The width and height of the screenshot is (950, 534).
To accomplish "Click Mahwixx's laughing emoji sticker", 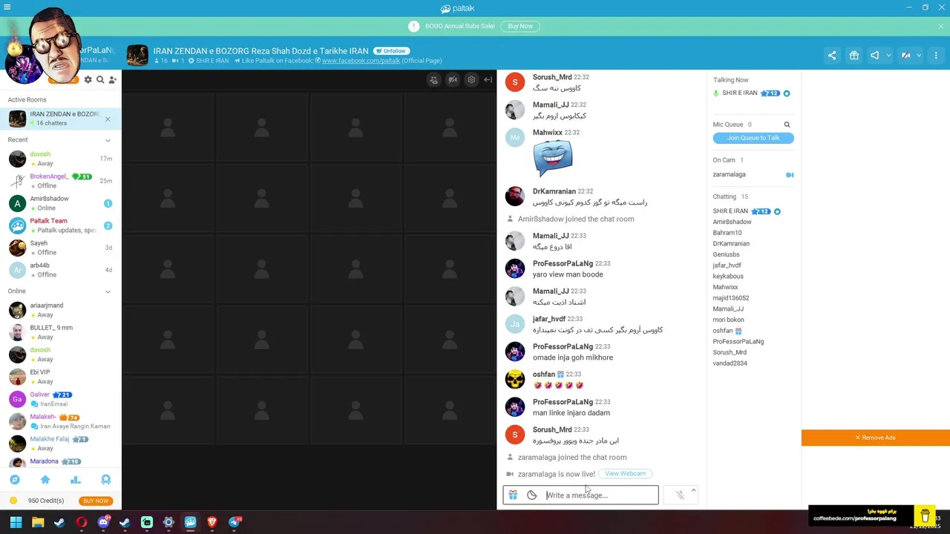I will click(x=553, y=158).
